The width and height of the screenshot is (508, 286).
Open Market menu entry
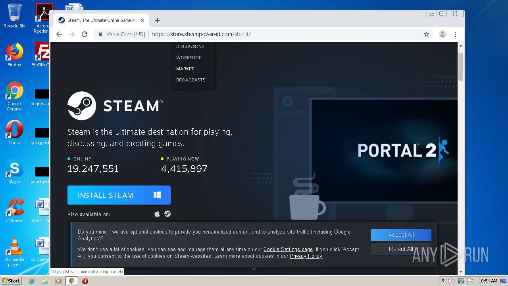[x=185, y=69]
